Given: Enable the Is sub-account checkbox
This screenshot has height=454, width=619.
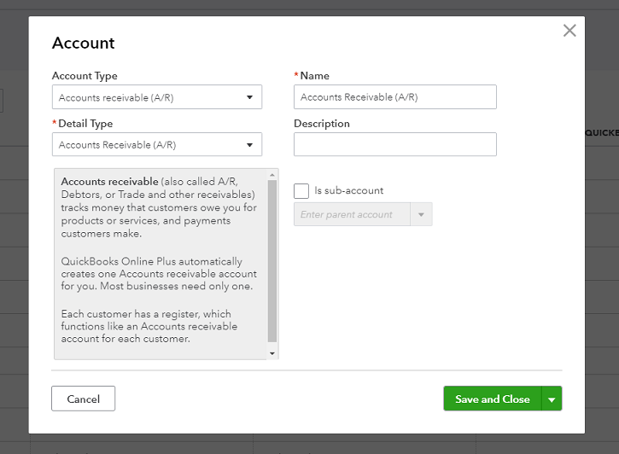Looking at the screenshot, I should click(x=301, y=191).
